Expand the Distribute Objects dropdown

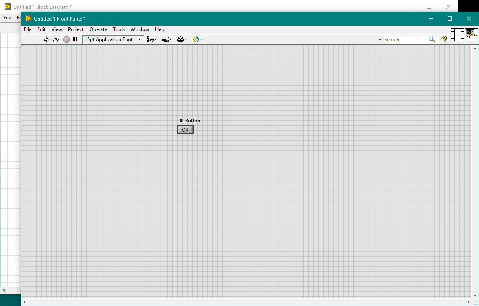167,39
